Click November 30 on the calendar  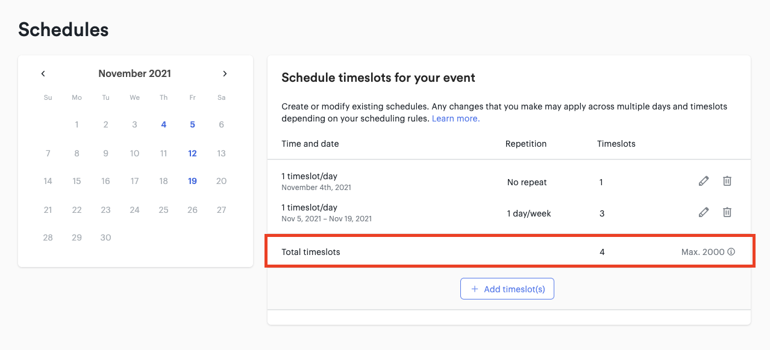(x=105, y=238)
